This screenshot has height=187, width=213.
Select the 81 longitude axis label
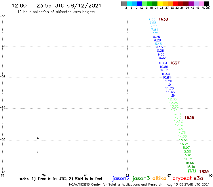86,175
